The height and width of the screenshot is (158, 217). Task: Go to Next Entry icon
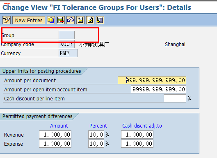pyautogui.click(x=90, y=20)
